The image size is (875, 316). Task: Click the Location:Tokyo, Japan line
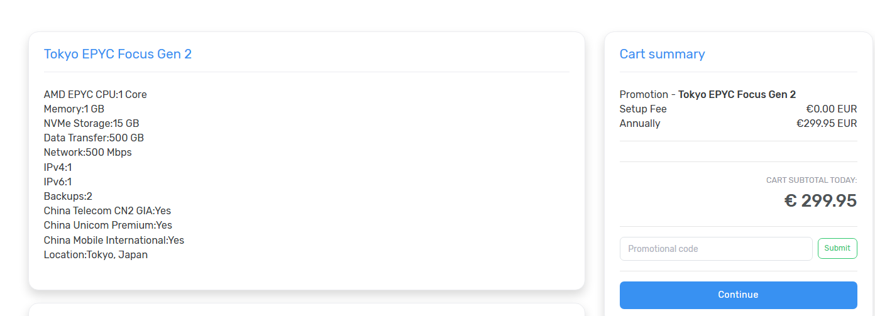click(96, 254)
